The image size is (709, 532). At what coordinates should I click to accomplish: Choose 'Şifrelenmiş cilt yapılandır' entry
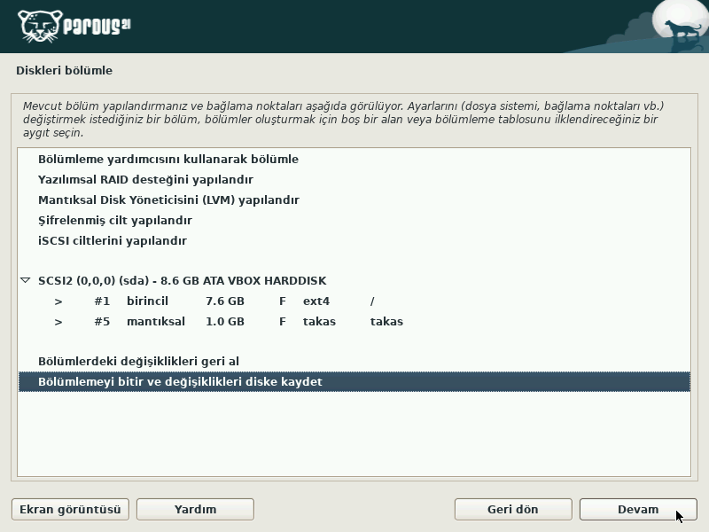(354, 220)
